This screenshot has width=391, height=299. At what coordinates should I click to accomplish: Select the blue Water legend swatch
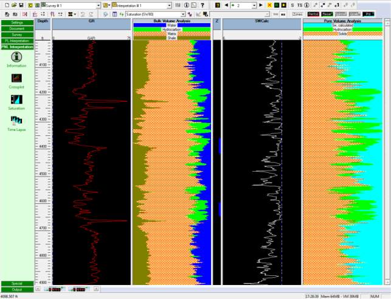pyautogui.click(x=172, y=25)
